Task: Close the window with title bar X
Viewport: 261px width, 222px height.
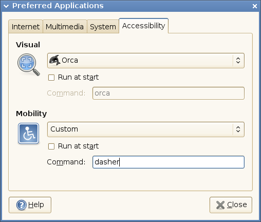Action: (x=255, y=6)
